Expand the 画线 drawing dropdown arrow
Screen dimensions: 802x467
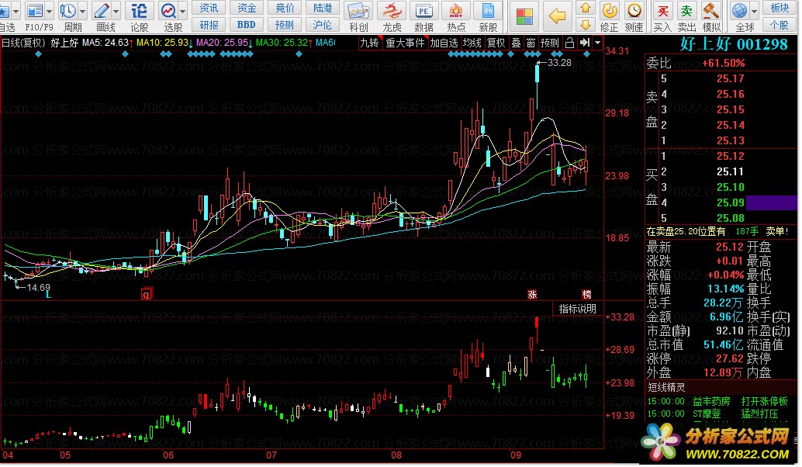(116, 11)
